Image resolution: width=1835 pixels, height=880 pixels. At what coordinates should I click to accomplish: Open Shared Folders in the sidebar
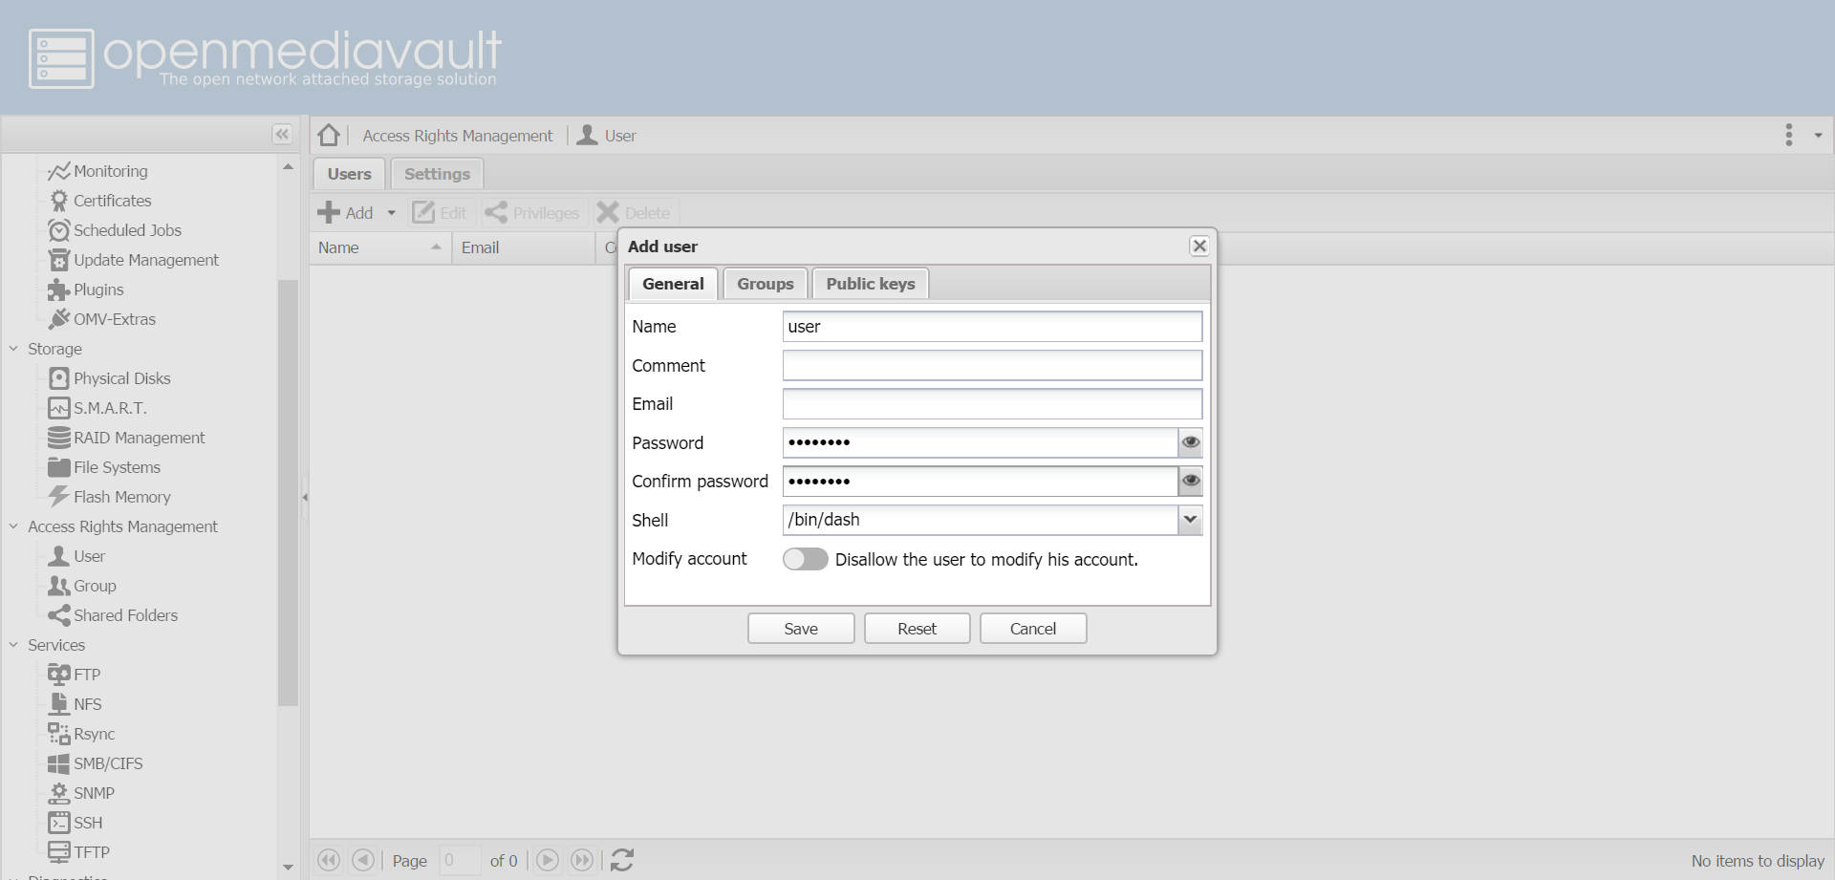point(113,615)
